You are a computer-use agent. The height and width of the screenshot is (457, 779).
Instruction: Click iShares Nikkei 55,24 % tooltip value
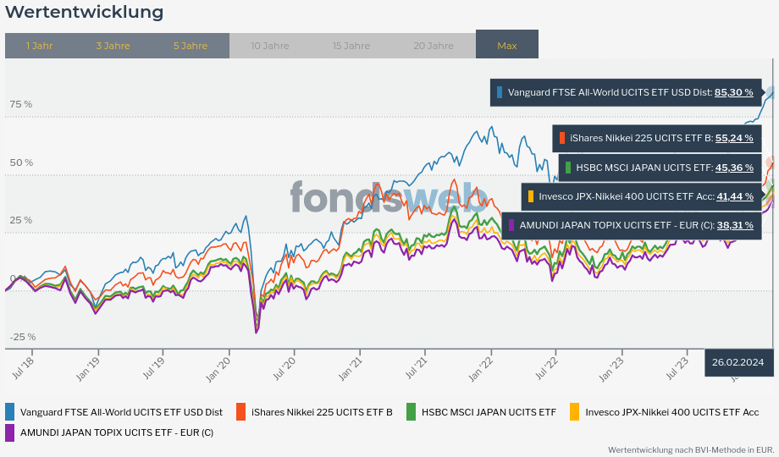734,137
